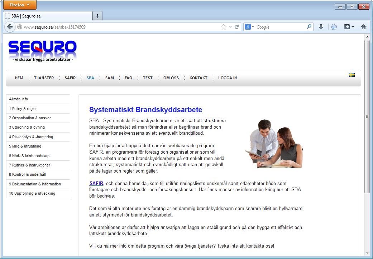Open the FAQ navigation item
Viewport: 373px width, 259px height.
129,78
